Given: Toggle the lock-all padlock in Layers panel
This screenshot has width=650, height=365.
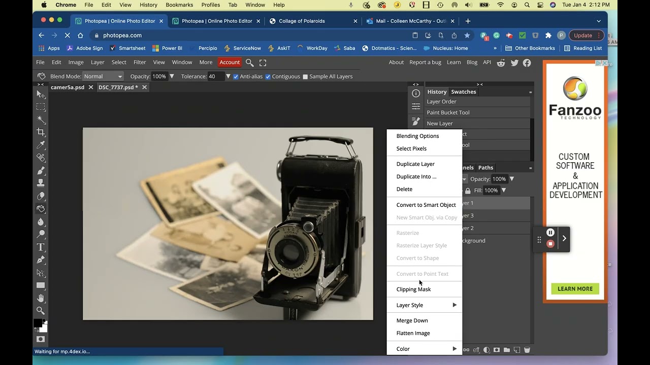Looking at the screenshot, I should (468, 191).
